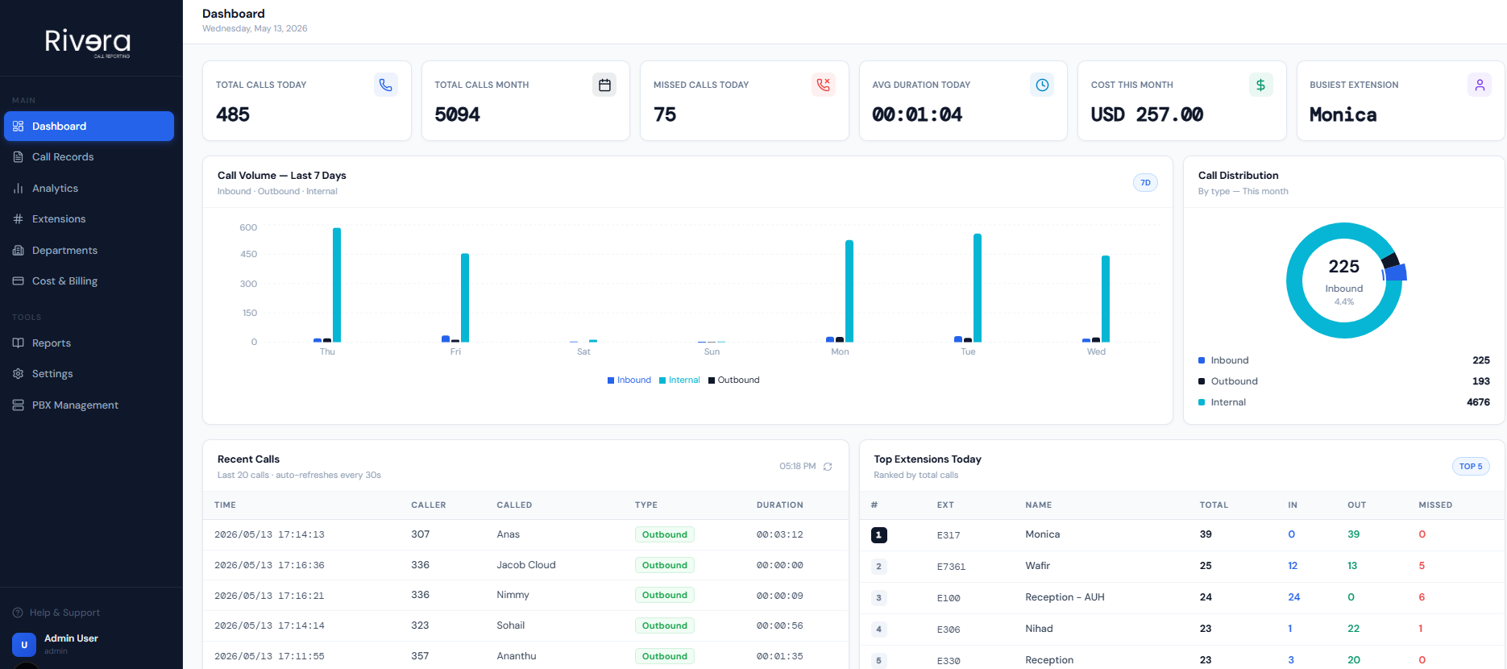This screenshot has height=669, width=1507.
Task: Toggle Outbound series in chart legend
Action: 734,380
